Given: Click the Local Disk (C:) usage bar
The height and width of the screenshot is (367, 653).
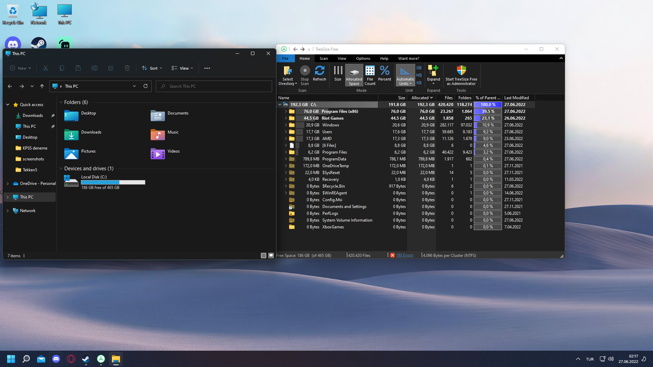Looking at the screenshot, I should click(113, 182).
